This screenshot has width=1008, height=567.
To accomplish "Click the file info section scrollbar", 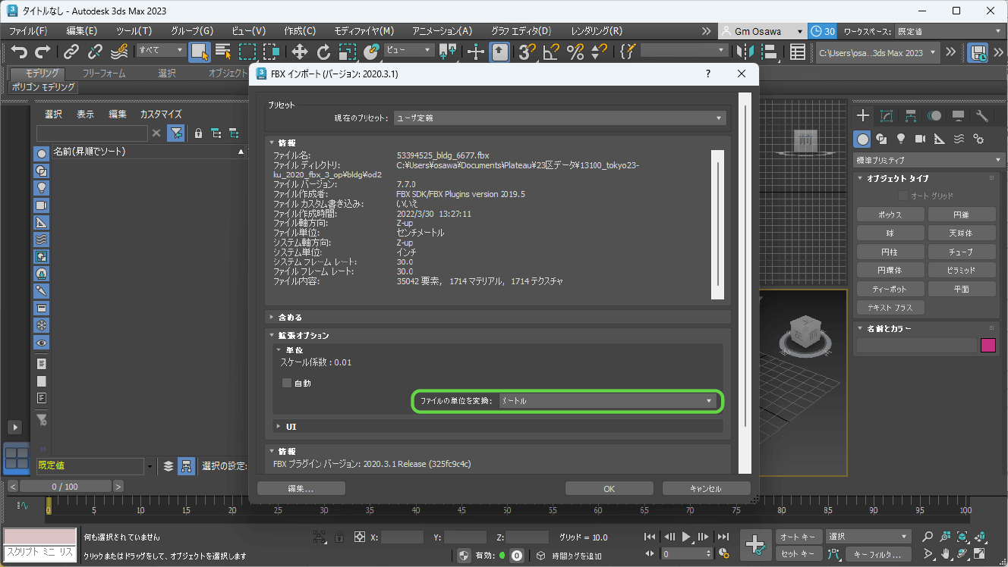I will (x=717, y=224).
